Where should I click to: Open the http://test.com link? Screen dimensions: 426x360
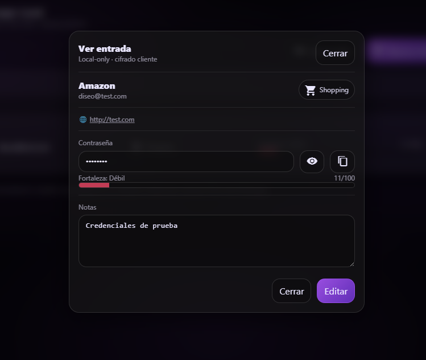[112, 120]
